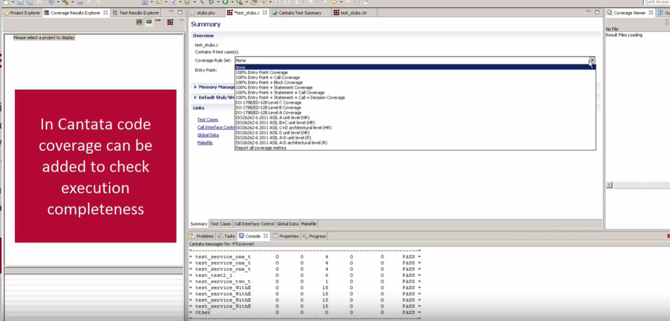Switch to the Project Explorer tab
Image resolution: width=670 pixels, height=321 pixels.
click(x=22, y=13)
